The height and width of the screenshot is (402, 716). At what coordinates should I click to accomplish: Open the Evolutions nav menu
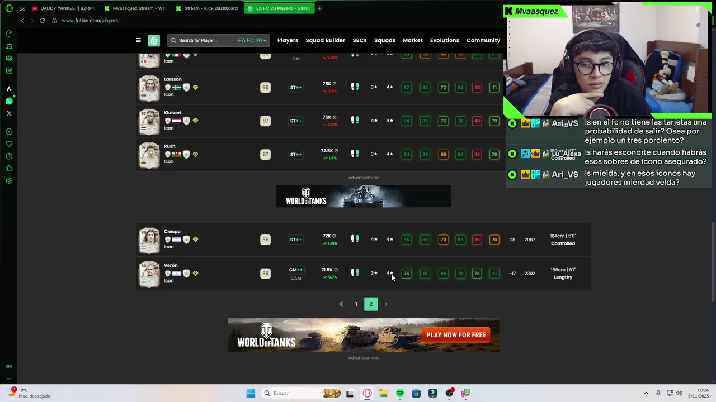click(445, 40)
